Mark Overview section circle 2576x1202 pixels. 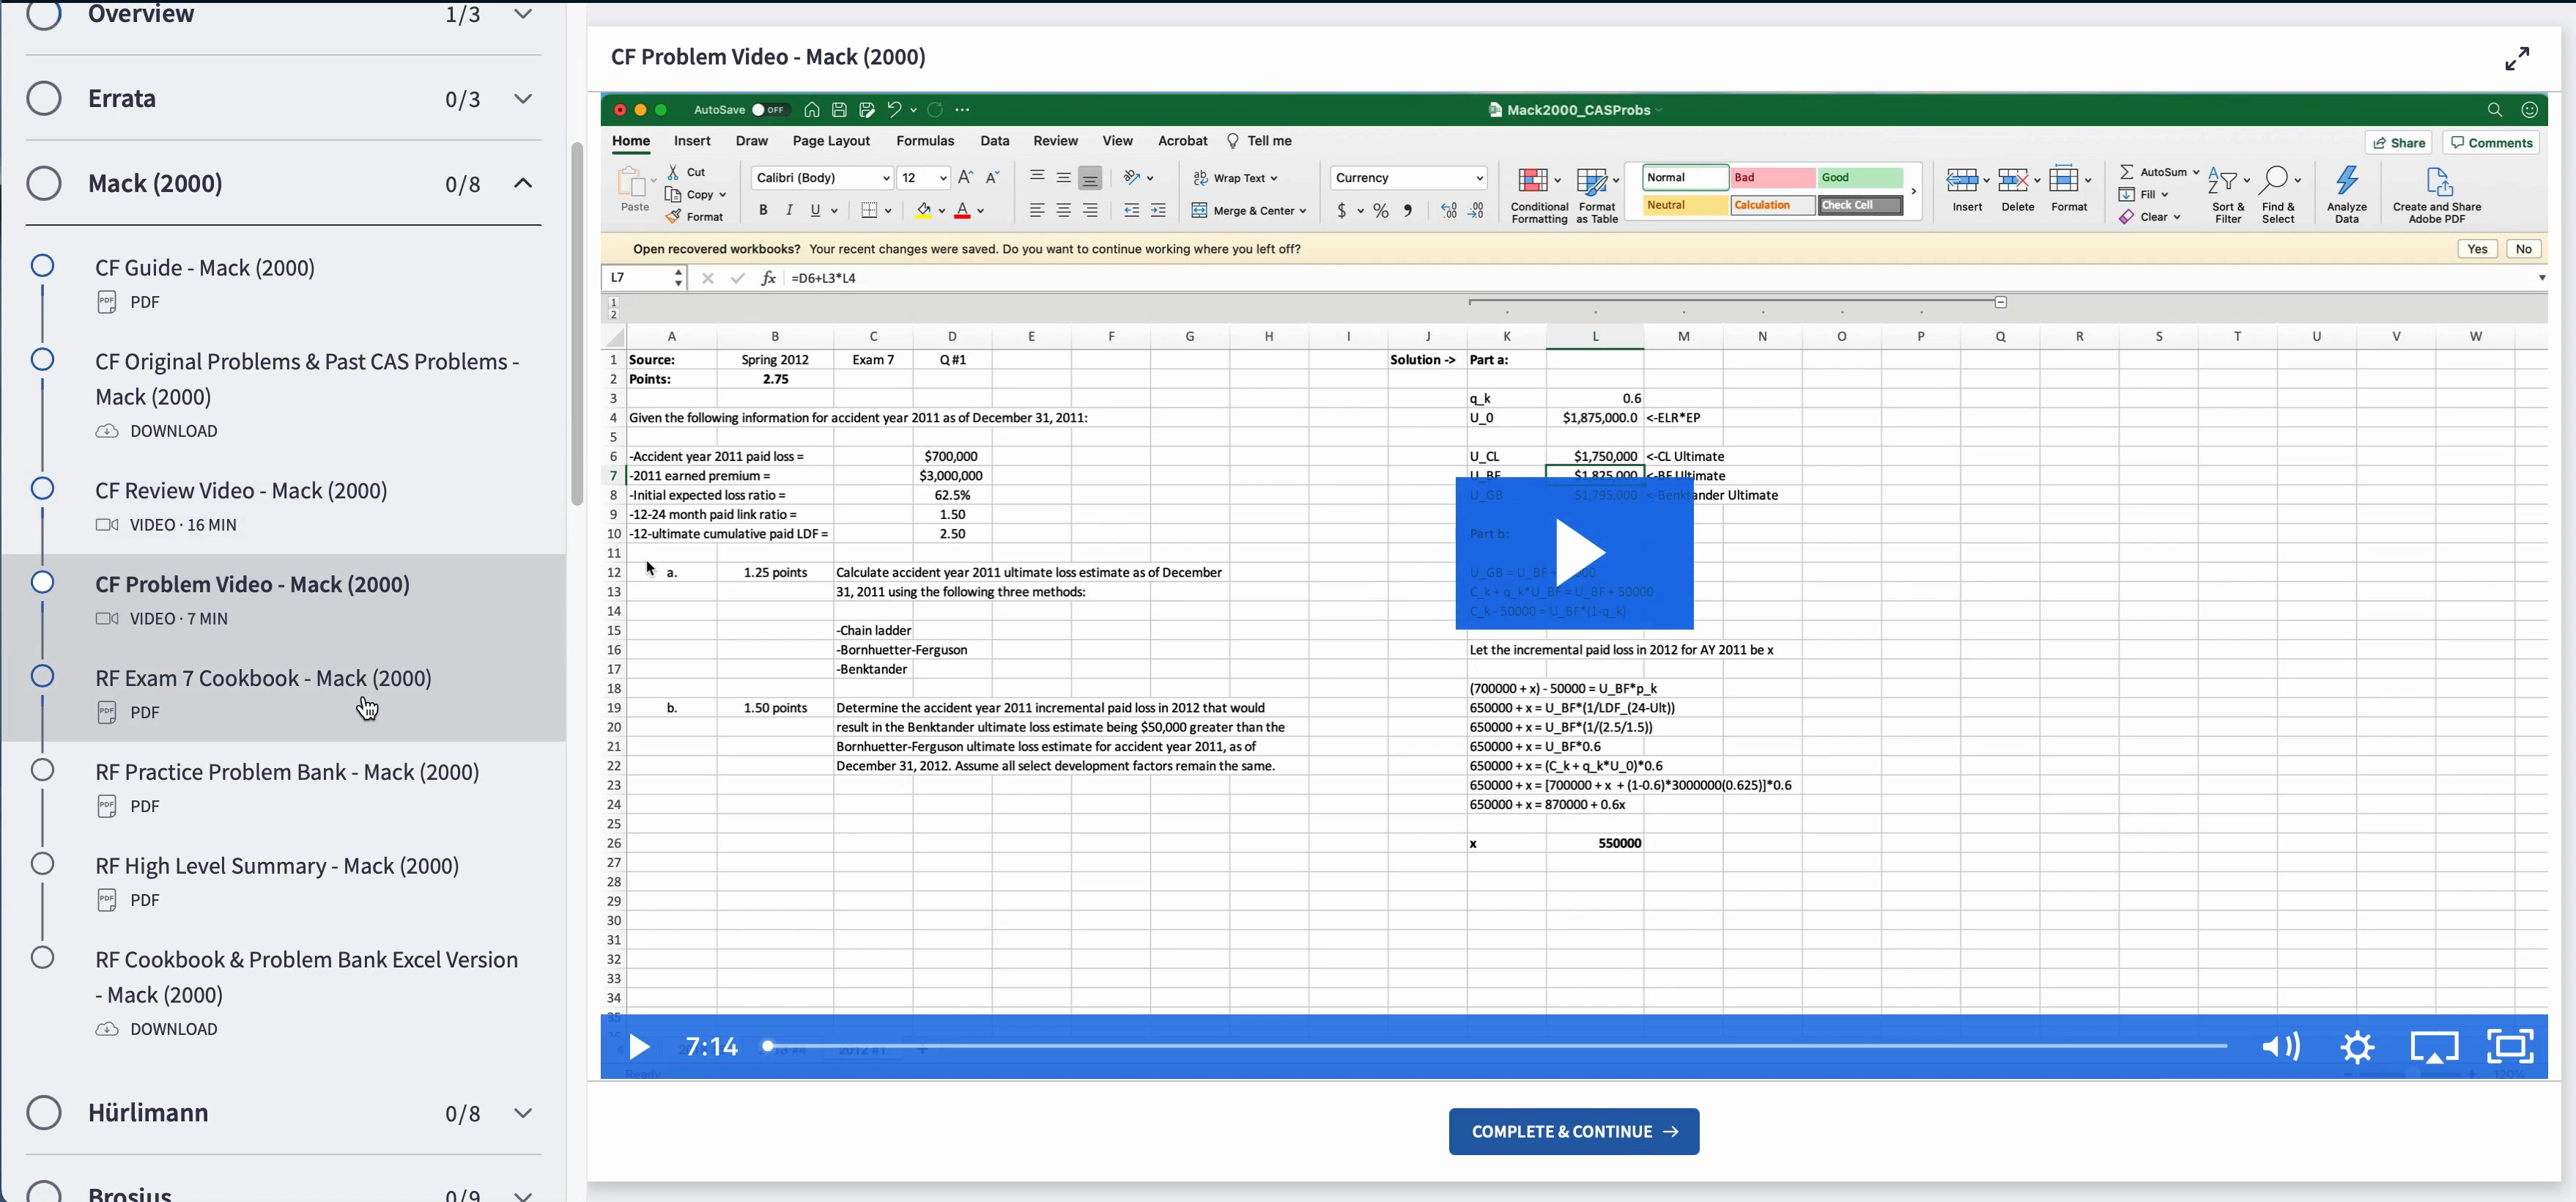44,14
